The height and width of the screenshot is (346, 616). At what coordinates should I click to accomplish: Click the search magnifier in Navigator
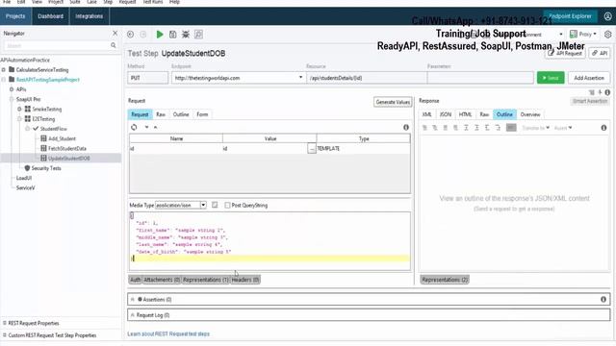click(x=114, y=45)
